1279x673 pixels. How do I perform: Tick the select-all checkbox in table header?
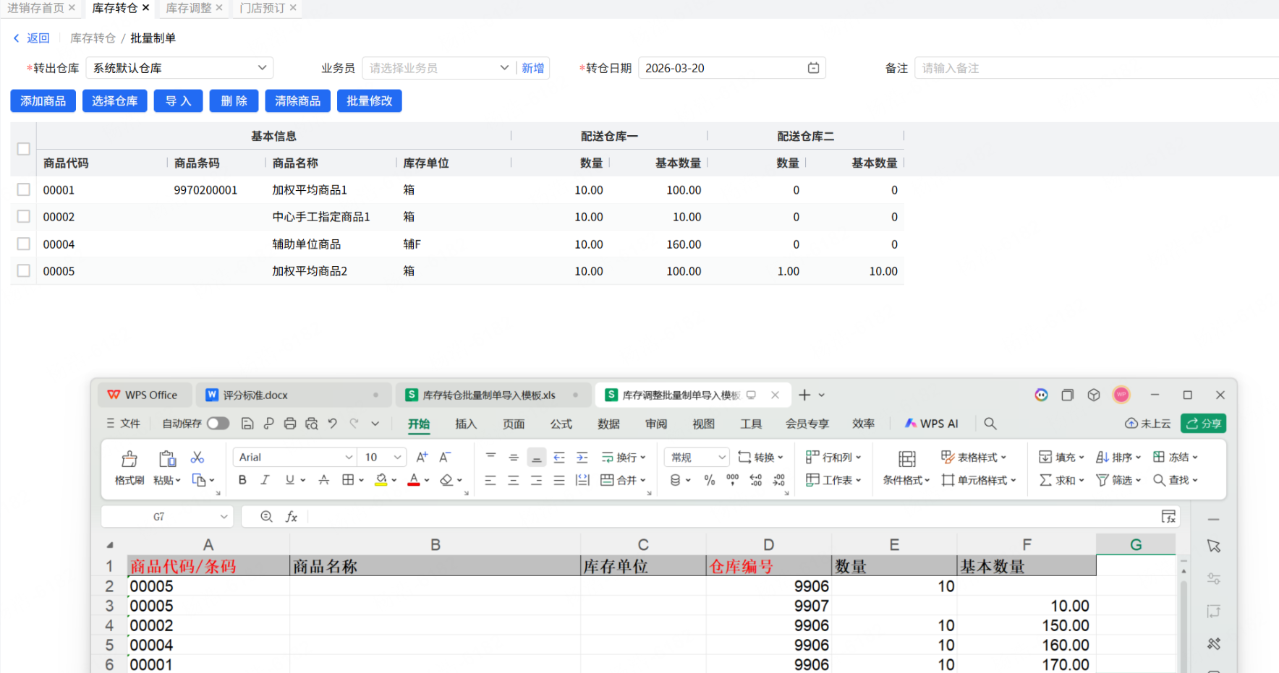(x=24, y=149)
